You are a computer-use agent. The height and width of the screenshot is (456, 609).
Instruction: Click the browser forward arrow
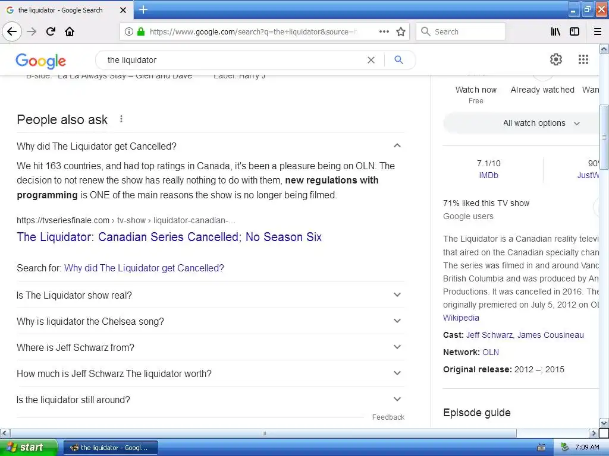coord(32,31)
